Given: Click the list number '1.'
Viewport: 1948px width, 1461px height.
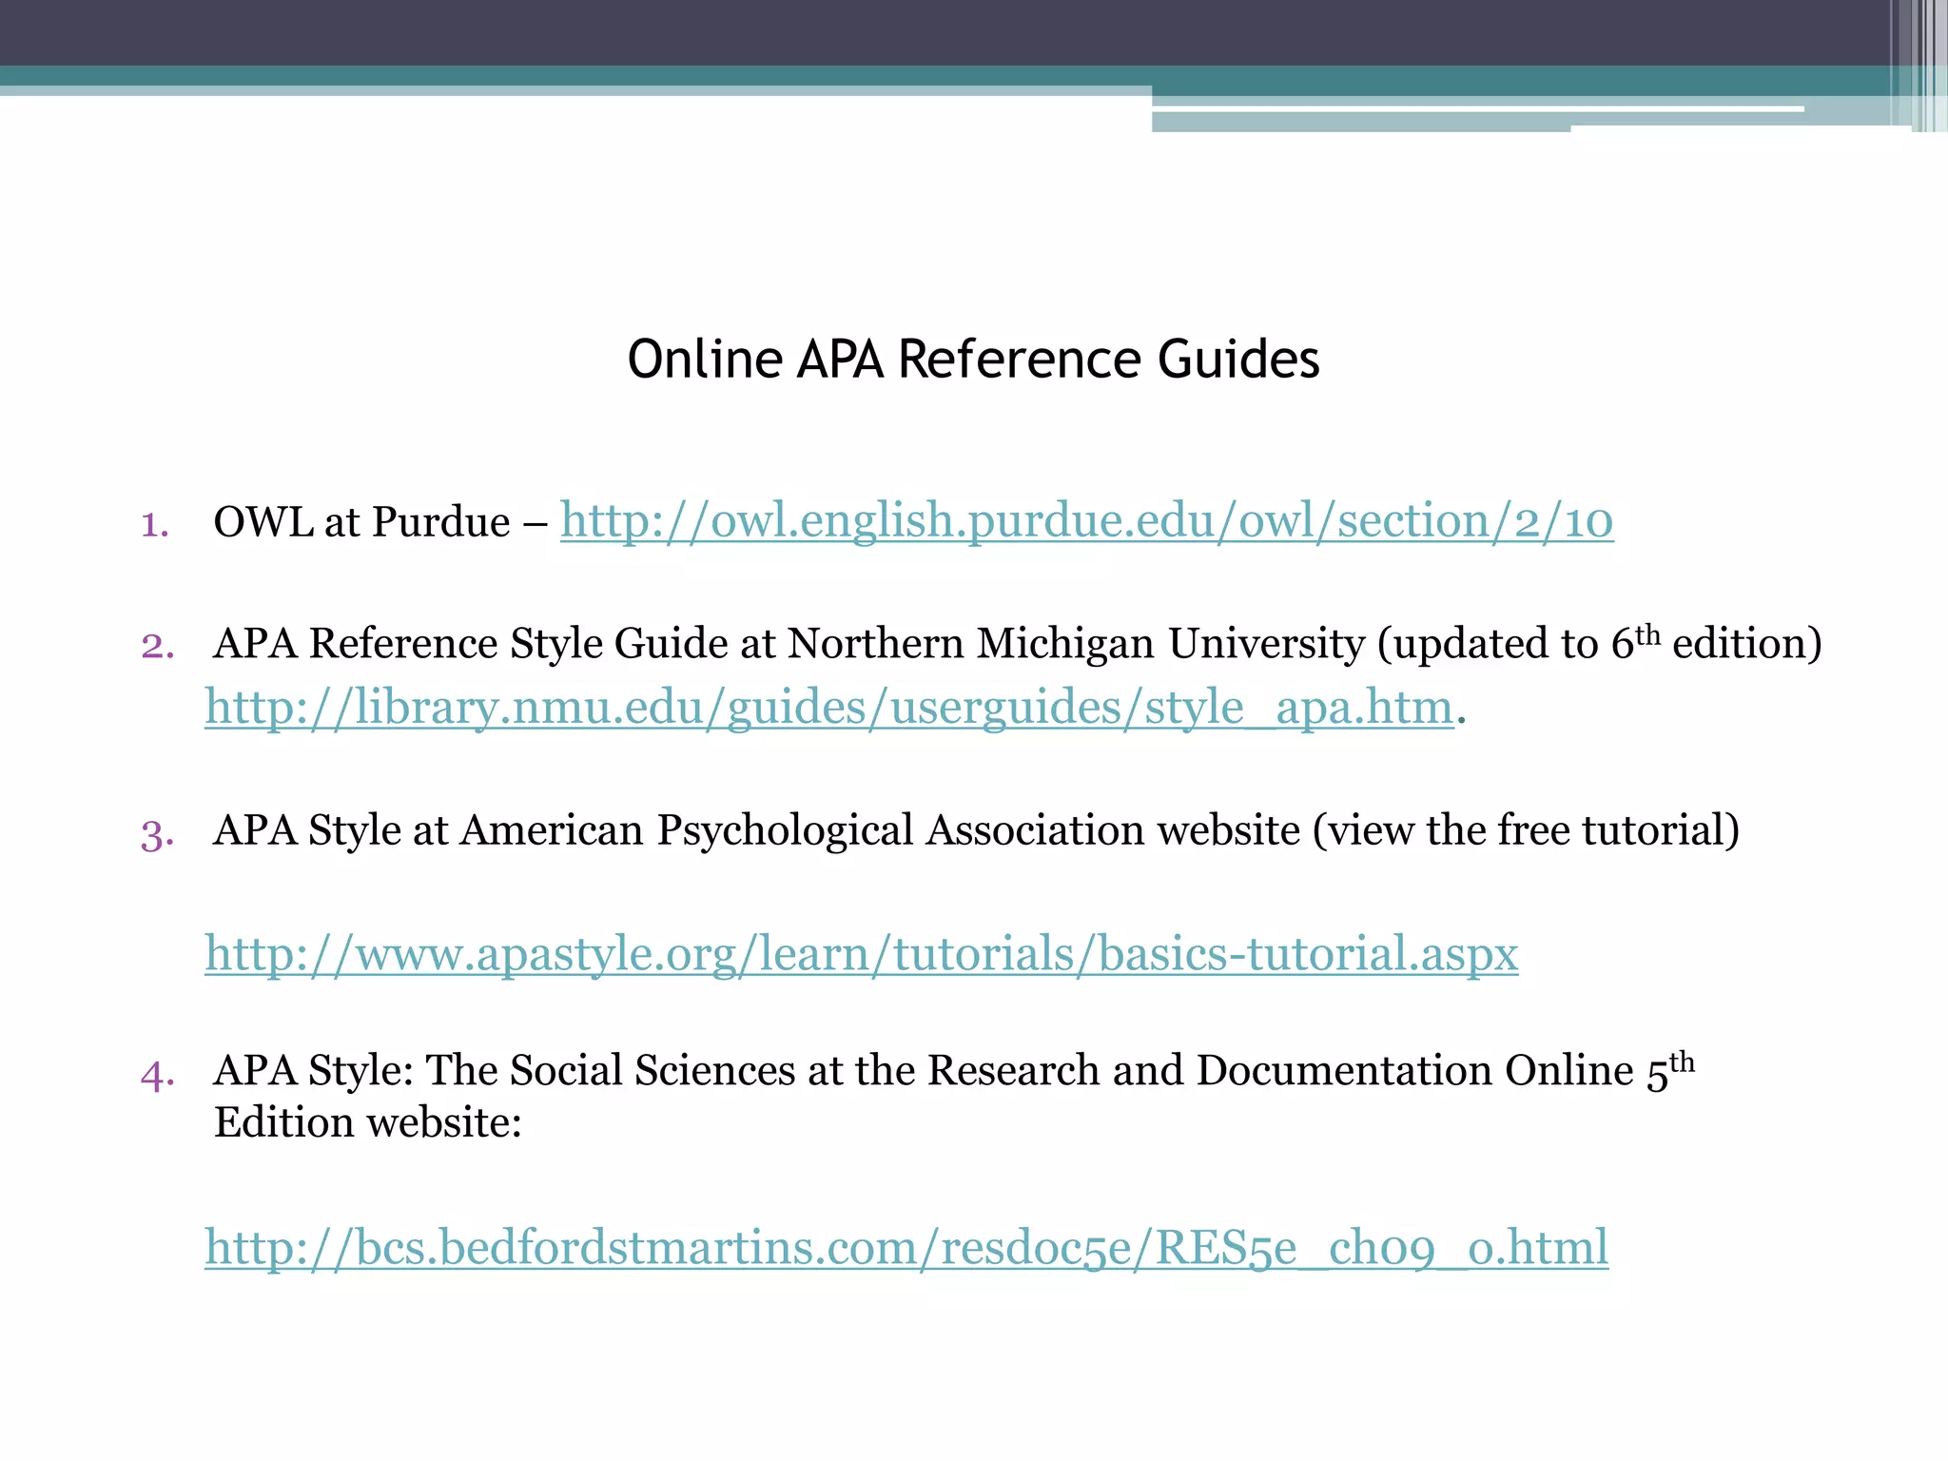Looking at the screenshot, I should [156, 524].
